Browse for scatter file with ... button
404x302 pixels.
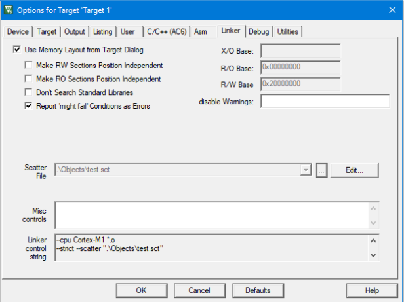(x=321, y=170)
